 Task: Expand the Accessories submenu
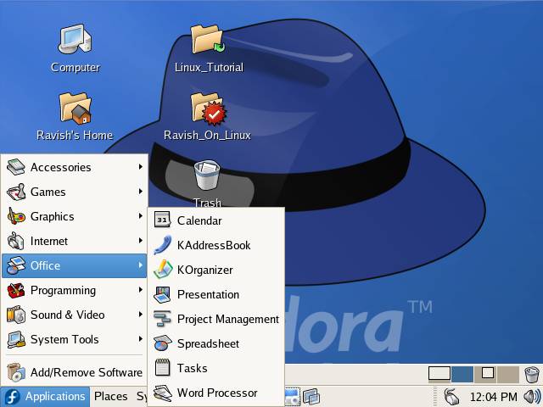(x=75, y=167)
